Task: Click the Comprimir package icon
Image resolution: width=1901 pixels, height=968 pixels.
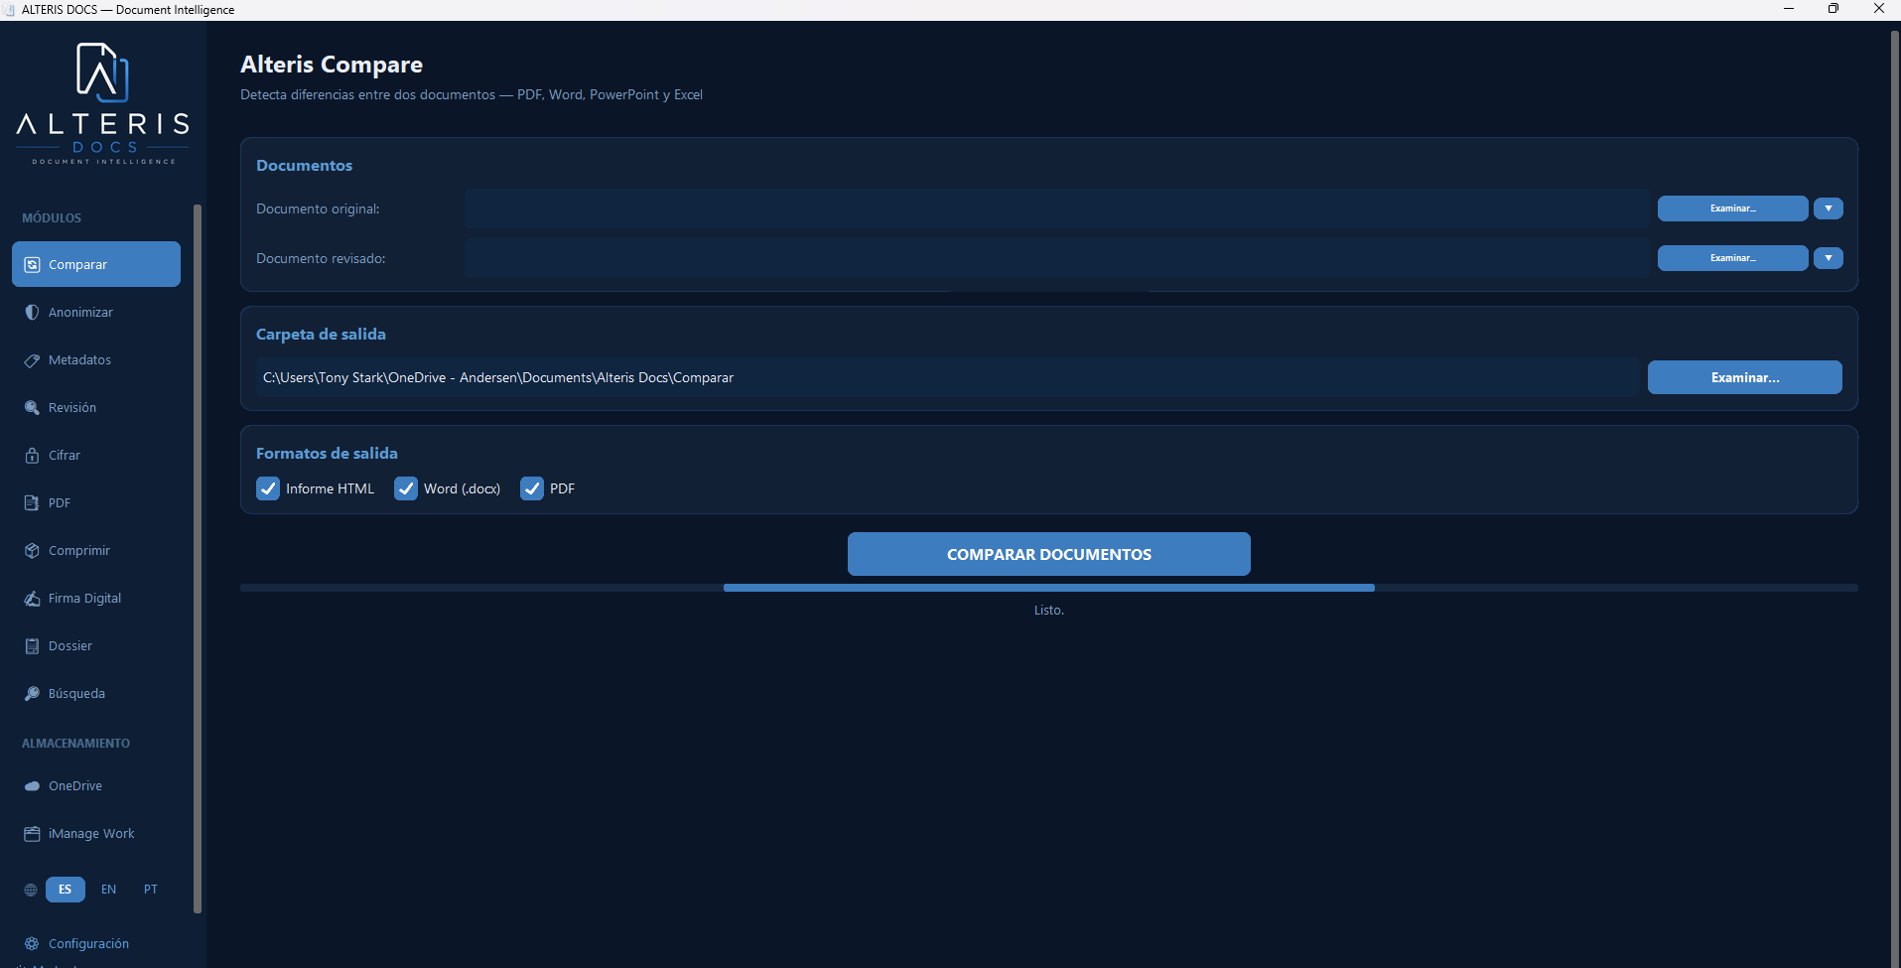Action: pyautogui.click(x=32, y=551)
